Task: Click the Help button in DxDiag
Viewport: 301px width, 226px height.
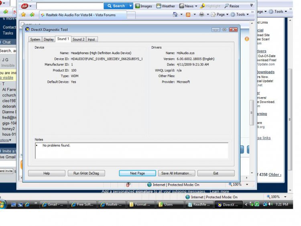Action: coord(47,173)
